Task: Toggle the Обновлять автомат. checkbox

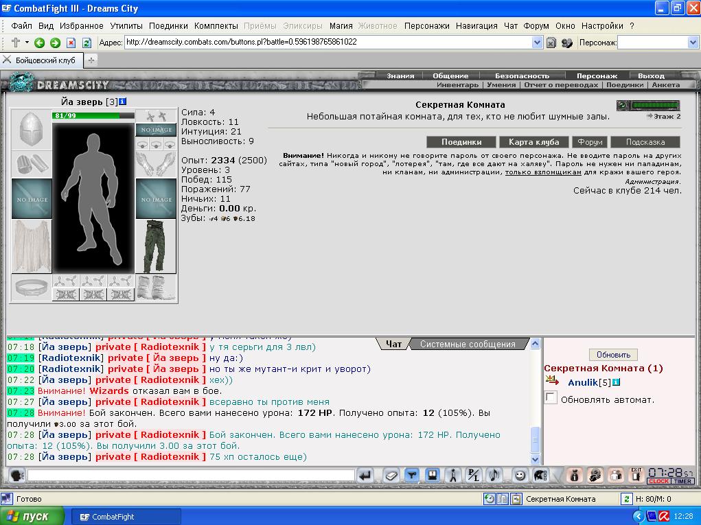Action: (551, 397)
